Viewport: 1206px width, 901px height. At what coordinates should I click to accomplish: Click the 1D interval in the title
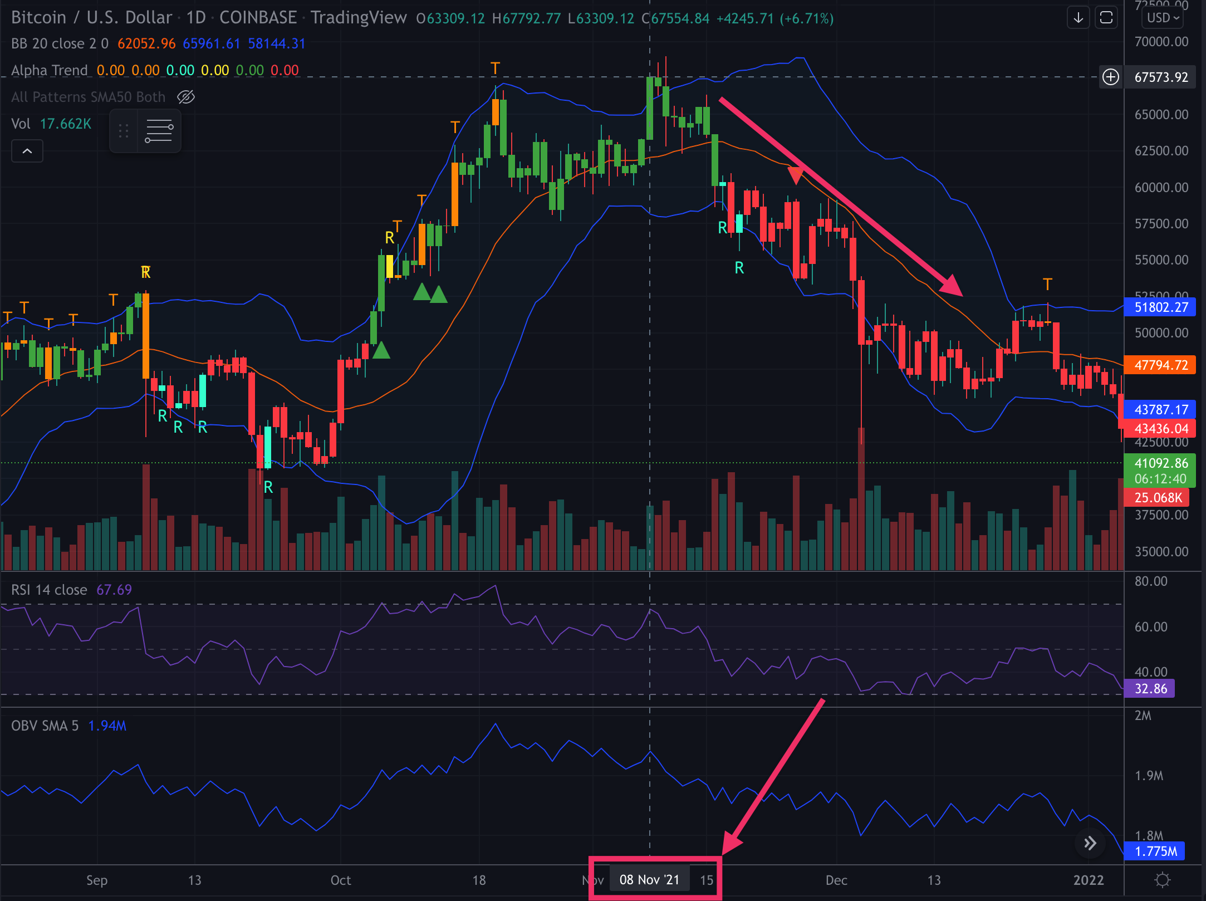coord(195,18)
